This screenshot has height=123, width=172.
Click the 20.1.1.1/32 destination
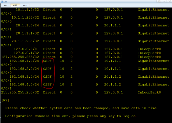coord(27,33)
